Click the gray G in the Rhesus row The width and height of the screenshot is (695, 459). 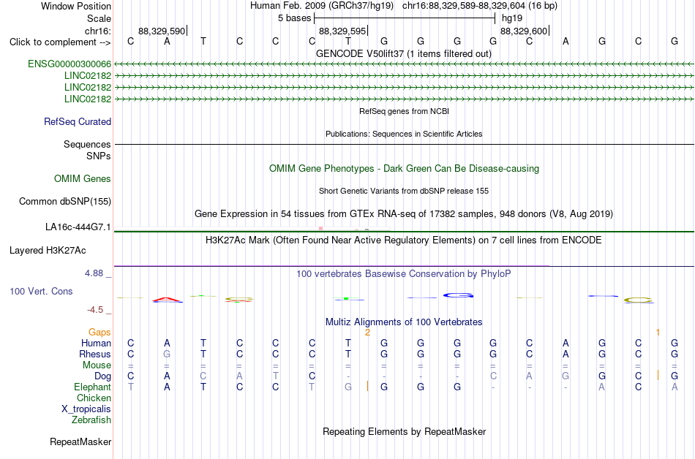(x=167, y=354)
